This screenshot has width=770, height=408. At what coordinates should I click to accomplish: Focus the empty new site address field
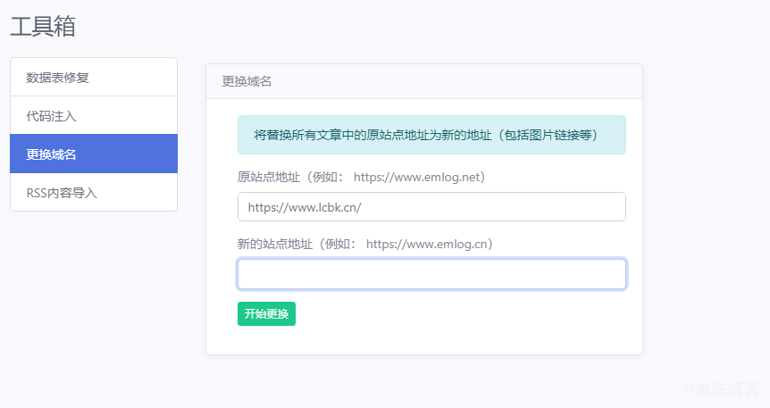431,274
